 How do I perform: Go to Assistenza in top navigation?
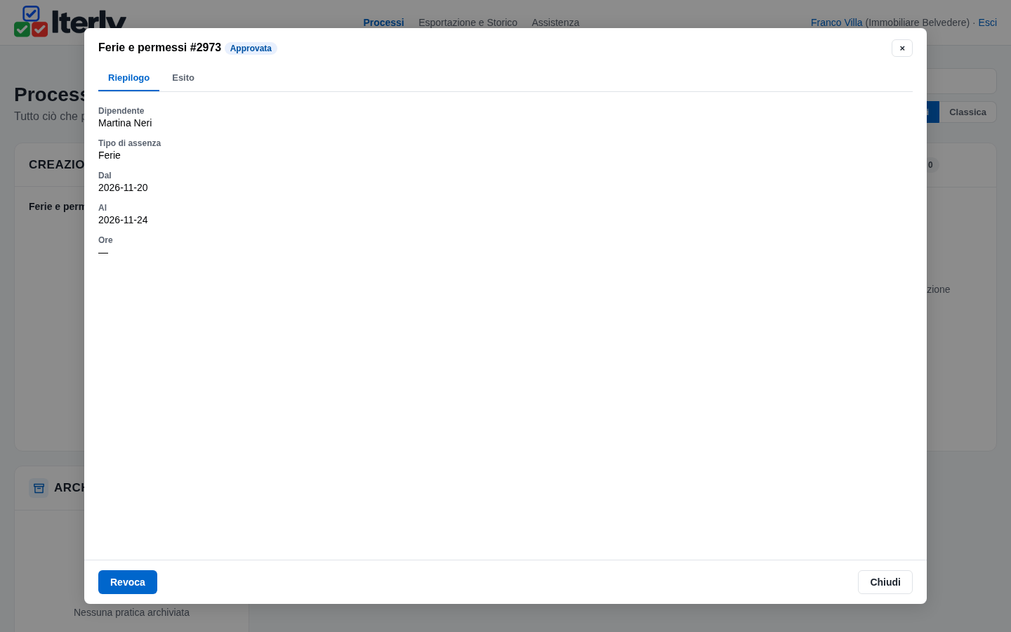click(555, 22)
